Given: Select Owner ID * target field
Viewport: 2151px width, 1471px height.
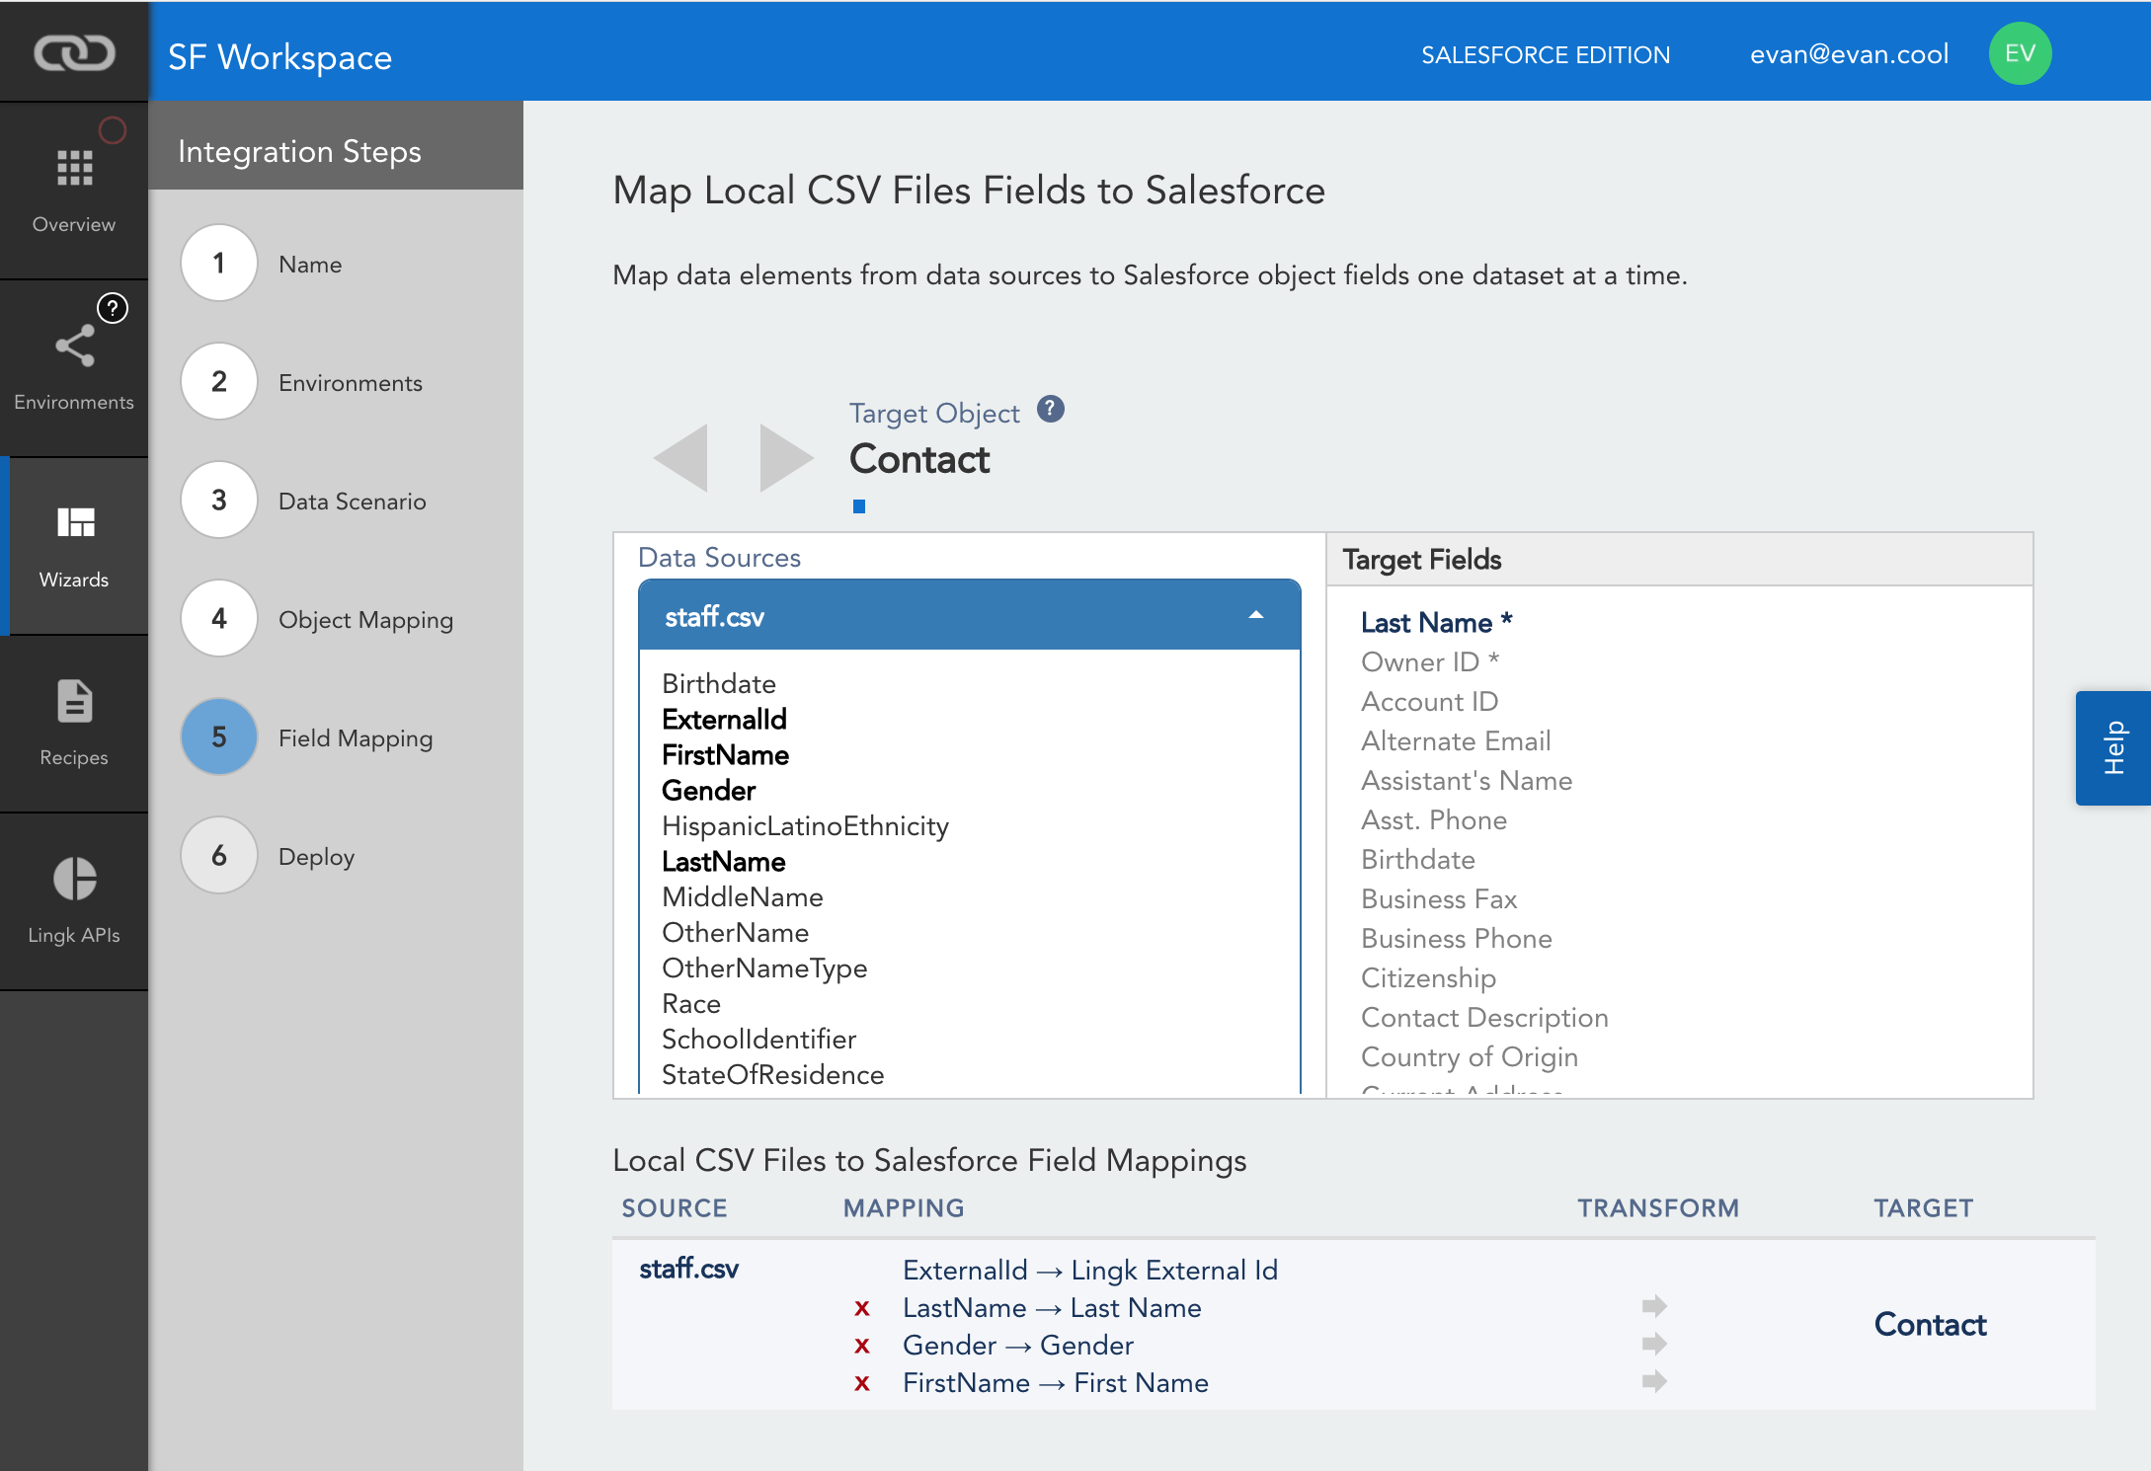Looking at the screenshot, I should (1430, 661).
